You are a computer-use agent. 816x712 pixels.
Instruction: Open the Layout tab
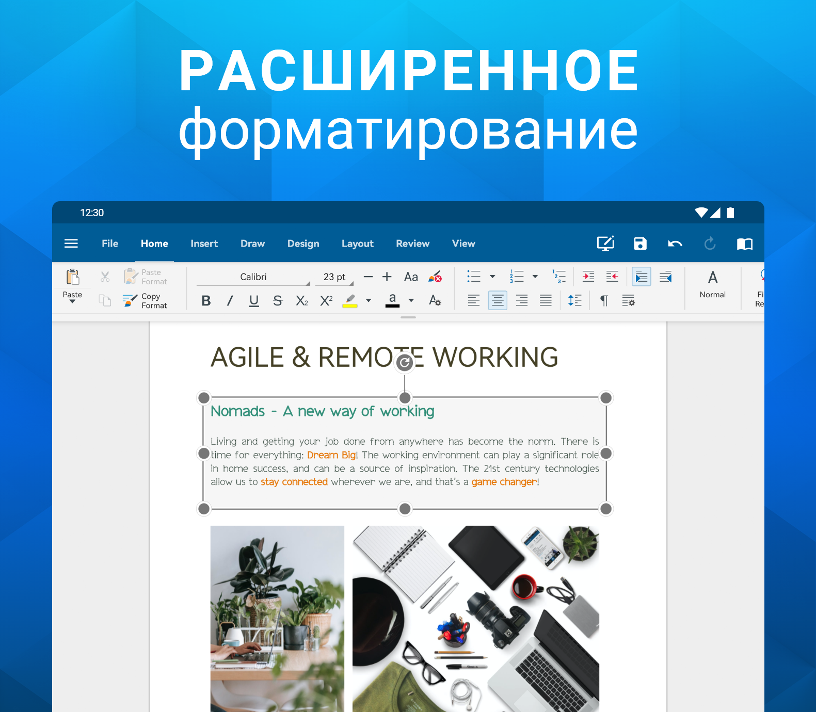click(357, 244)
